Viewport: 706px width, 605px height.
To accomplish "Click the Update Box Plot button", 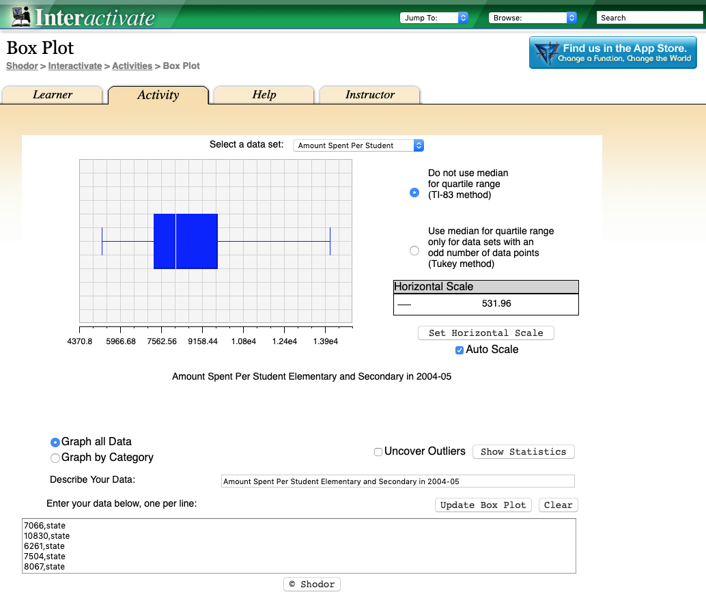I will 483,505.
